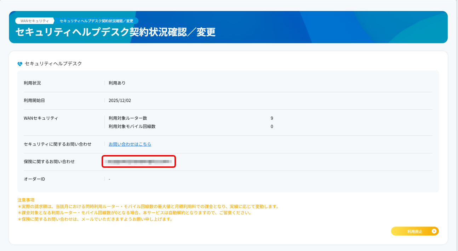Select the 利用あり status value
The height and width of the screenshot is (251, 458).
[x=117, y=83]
